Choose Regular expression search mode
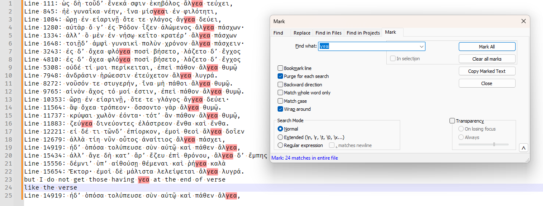 [x=281, y=145]
